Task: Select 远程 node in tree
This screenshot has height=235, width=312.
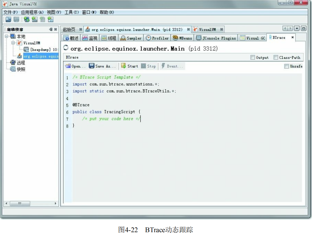Action: tap(21, 63)
